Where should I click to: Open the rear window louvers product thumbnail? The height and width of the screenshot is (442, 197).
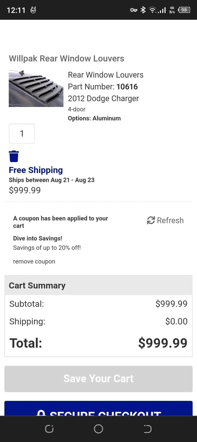(x=36, y=88)
